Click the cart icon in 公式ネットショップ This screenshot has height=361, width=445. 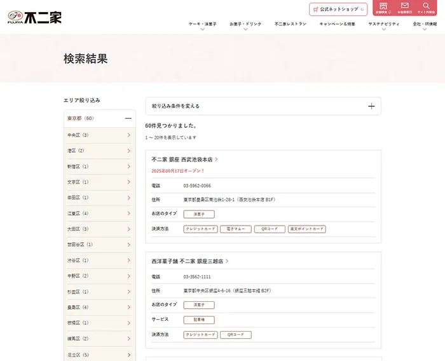[315, 10]
